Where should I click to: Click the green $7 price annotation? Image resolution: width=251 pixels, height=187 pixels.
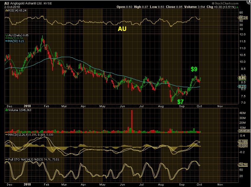(x=181, y=102)
